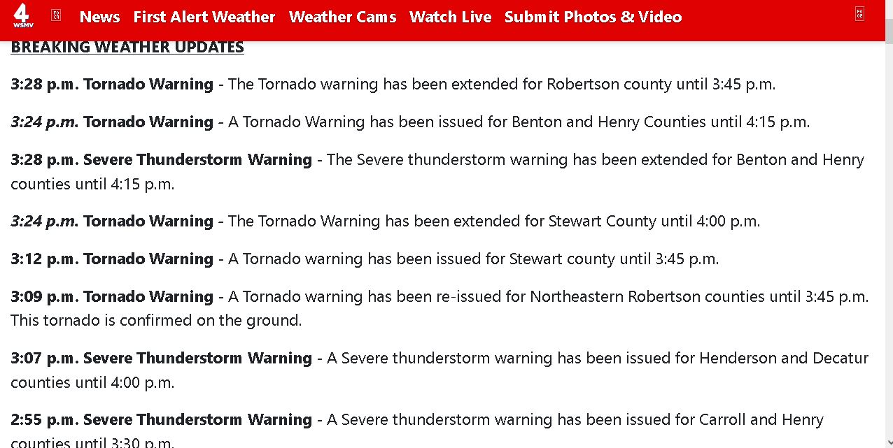Go to First Alert Weather
Image resolution: width=893 pixels, height=448 pixels.
coord(204,17)
